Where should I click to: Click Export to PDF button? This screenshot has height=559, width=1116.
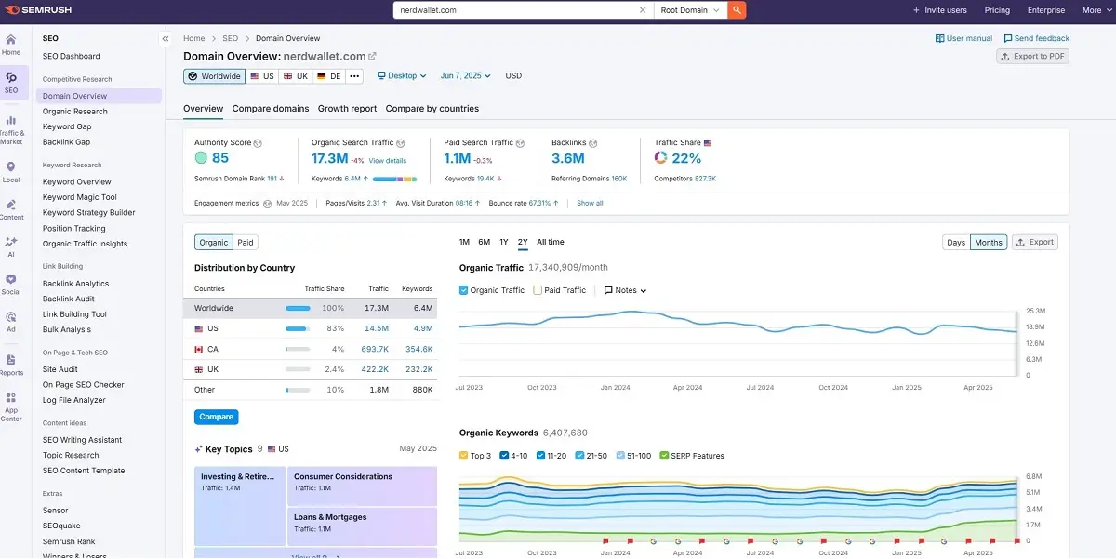1032,56
